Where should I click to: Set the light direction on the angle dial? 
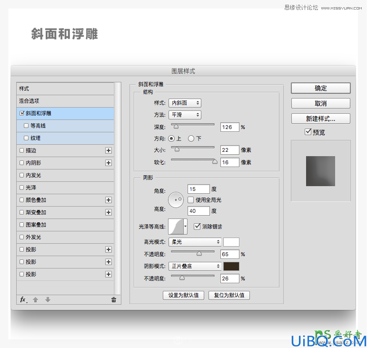pyautogui.click(x=176, y=200)
